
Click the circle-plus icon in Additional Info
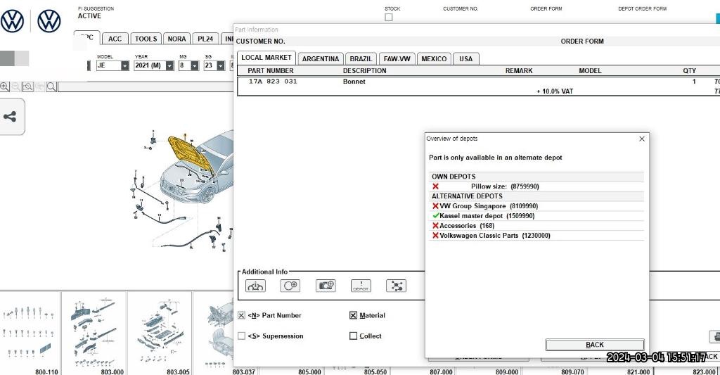pos(290,286)
